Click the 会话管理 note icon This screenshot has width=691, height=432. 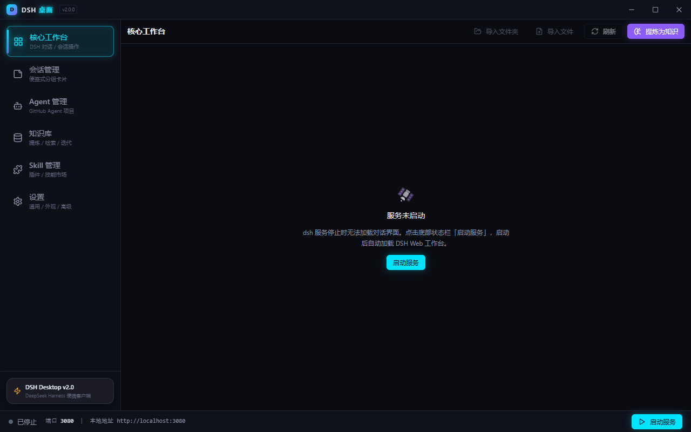pyautogui.click(x=18, y=74)
